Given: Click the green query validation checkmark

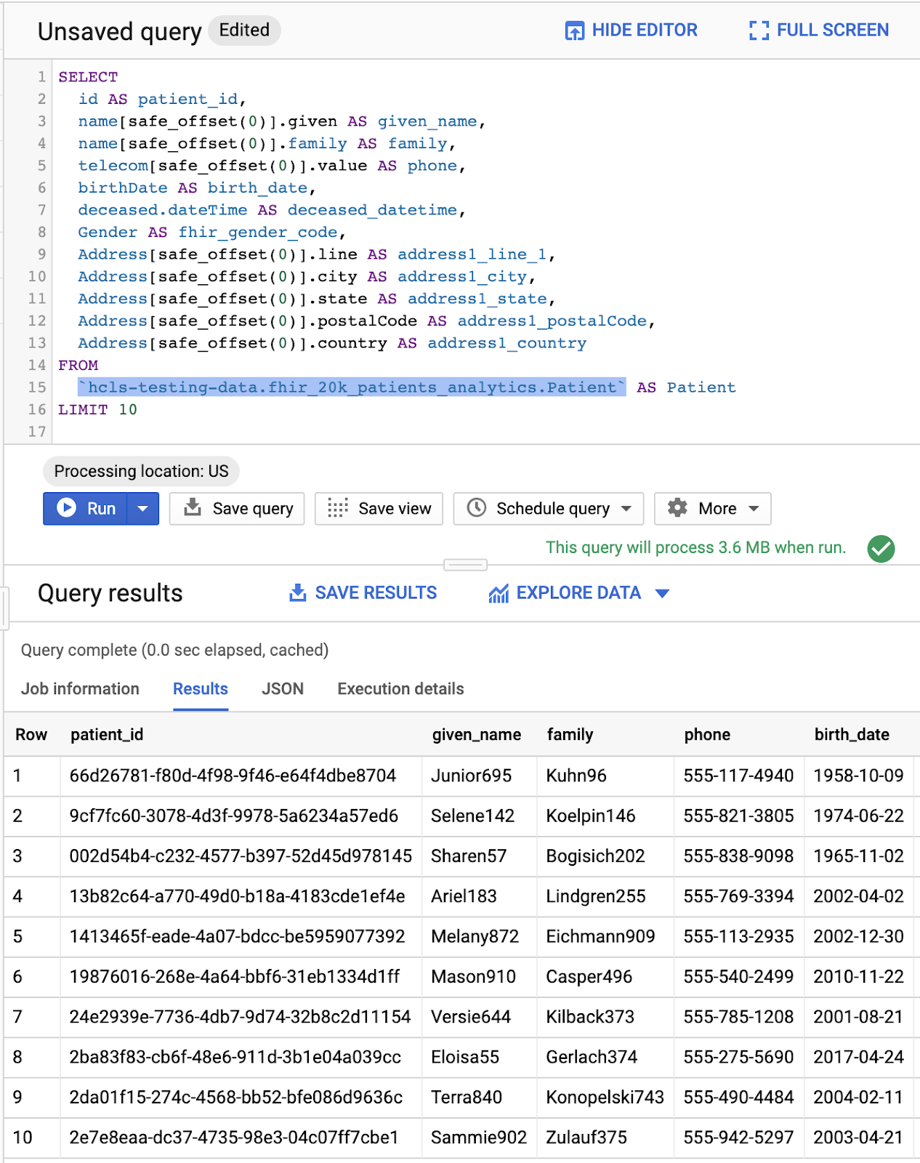Looking at the screenshot, I should (881, 549).
